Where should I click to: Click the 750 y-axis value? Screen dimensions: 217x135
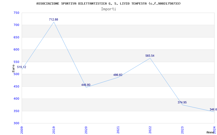pos(16,13)
